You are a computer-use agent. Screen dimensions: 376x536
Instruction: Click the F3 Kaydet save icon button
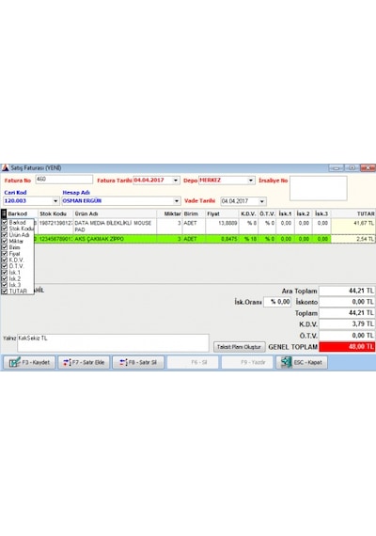point(29,362)
